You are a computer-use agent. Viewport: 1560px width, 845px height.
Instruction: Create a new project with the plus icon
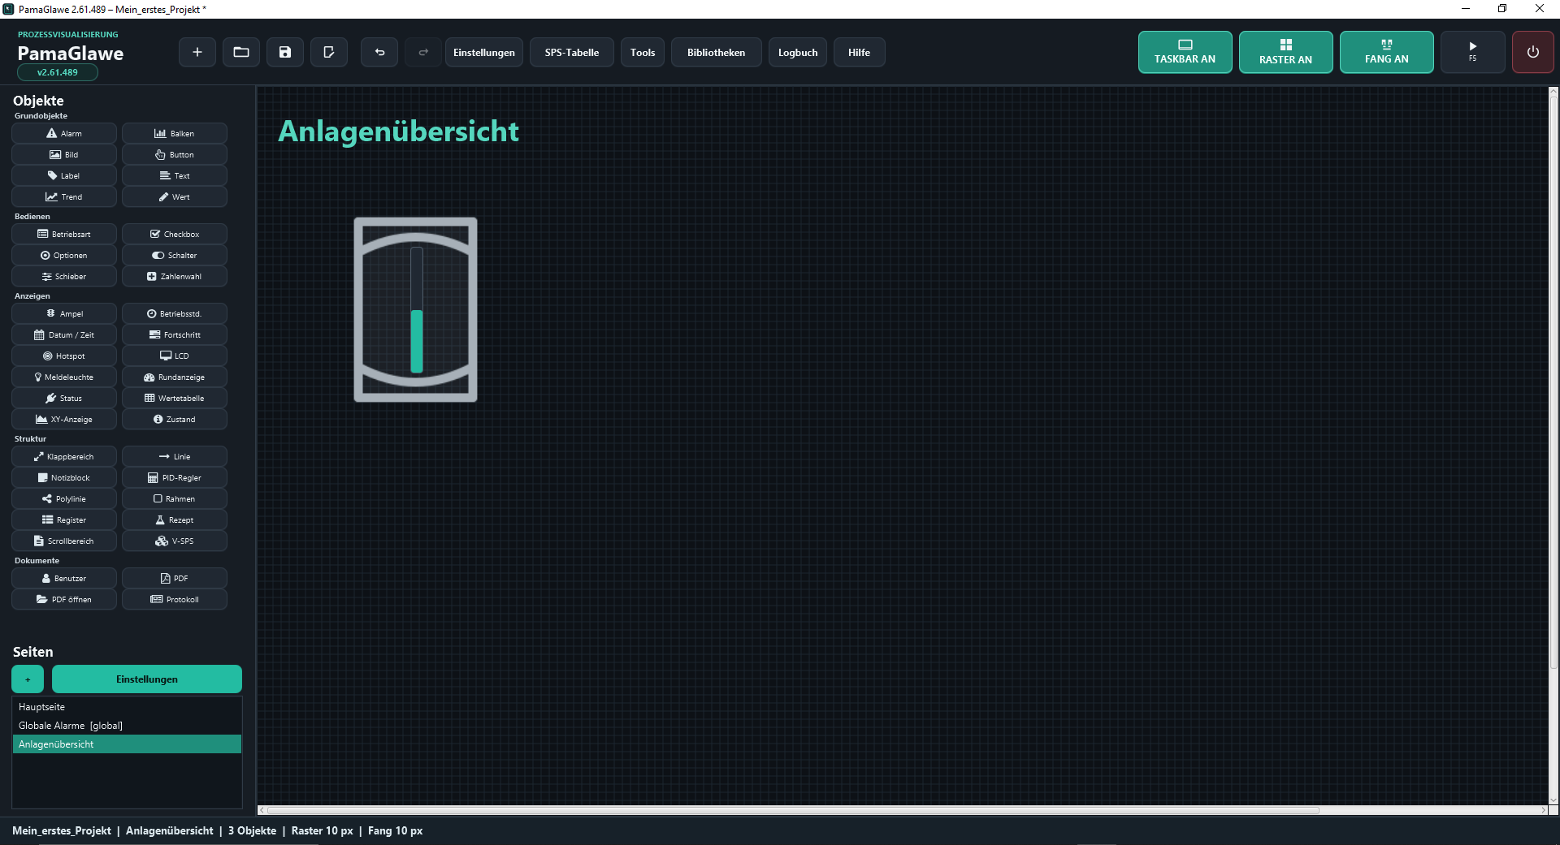coord(197,52)
